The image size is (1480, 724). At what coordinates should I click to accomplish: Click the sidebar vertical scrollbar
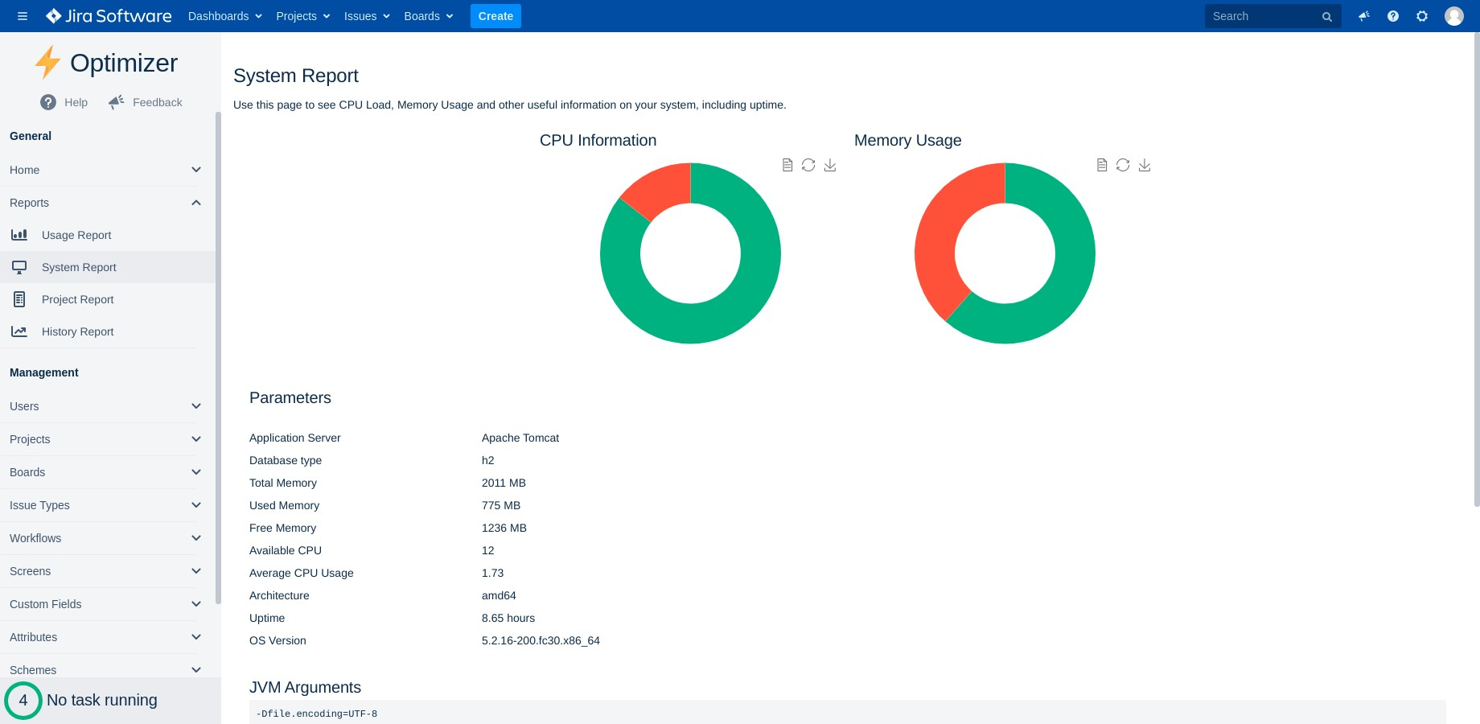218,358
